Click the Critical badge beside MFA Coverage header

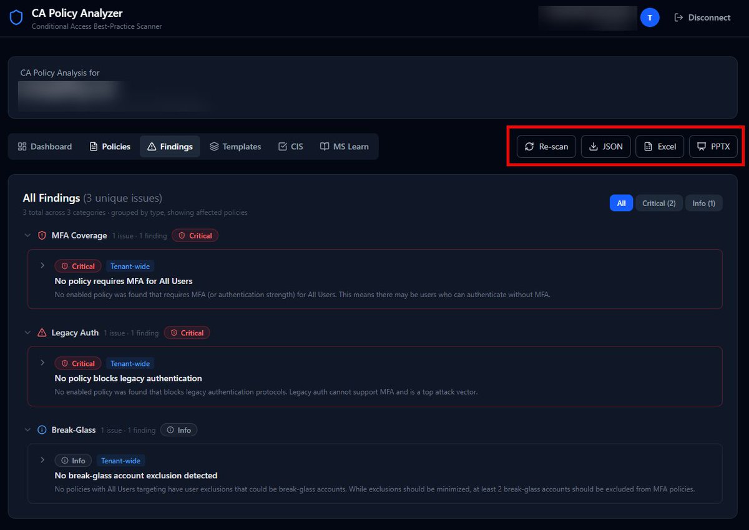(195, 236)
